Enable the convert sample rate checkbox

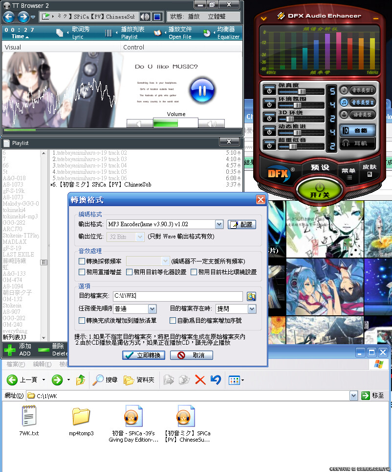[82, 261]
